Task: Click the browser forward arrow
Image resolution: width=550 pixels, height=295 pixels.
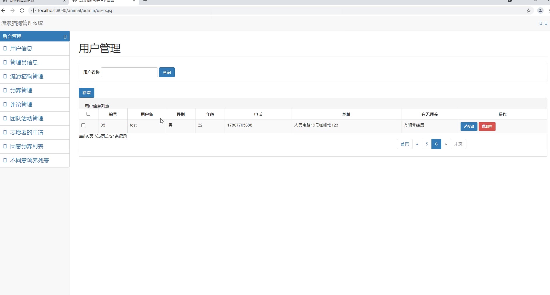Action: (x=13, y=10)
